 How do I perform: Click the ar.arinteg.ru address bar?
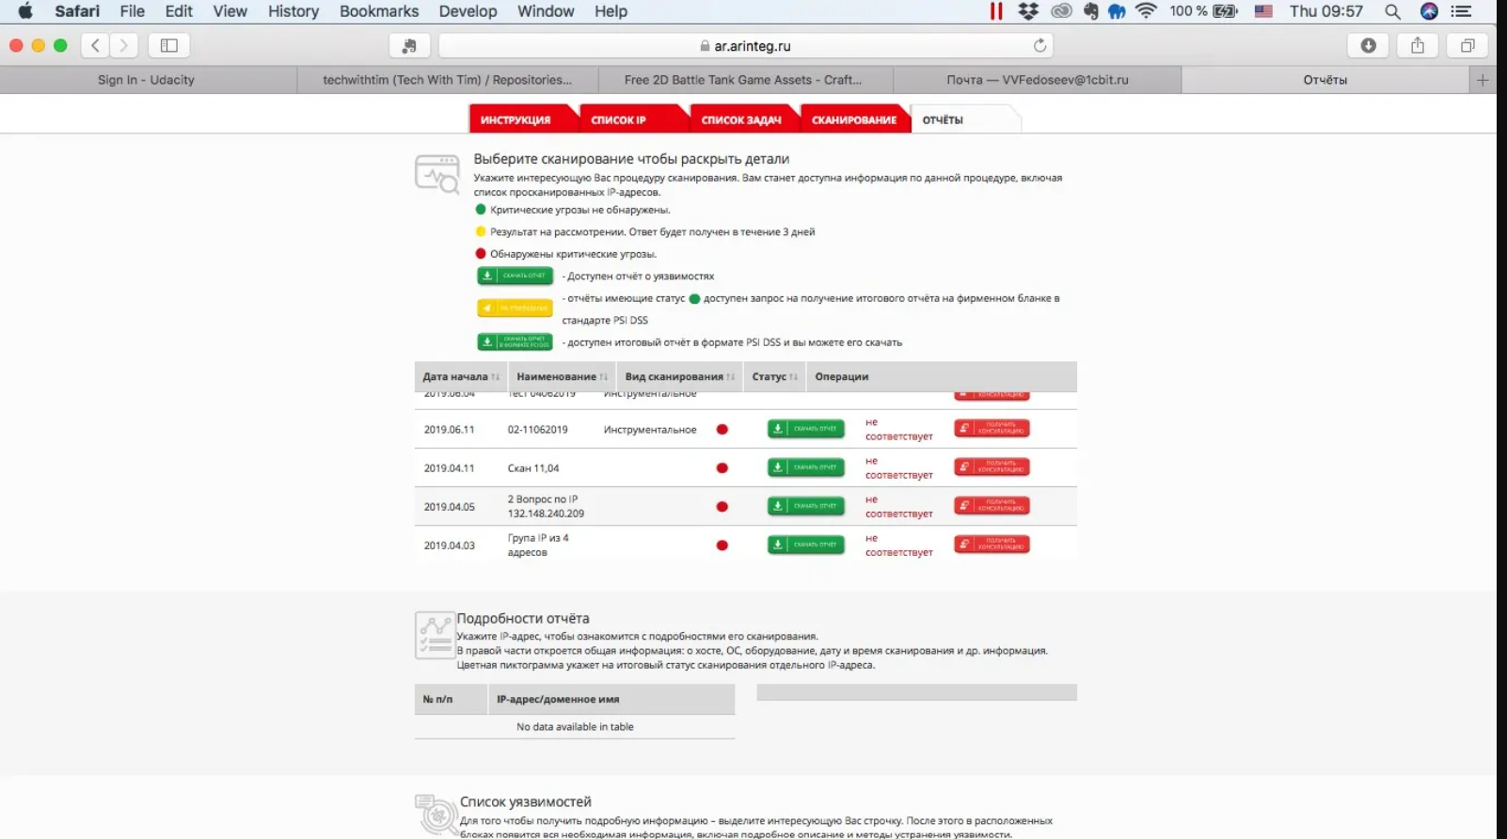[745, 45]
